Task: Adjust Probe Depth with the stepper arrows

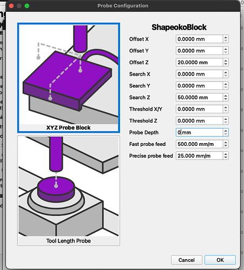Action: 226,132
